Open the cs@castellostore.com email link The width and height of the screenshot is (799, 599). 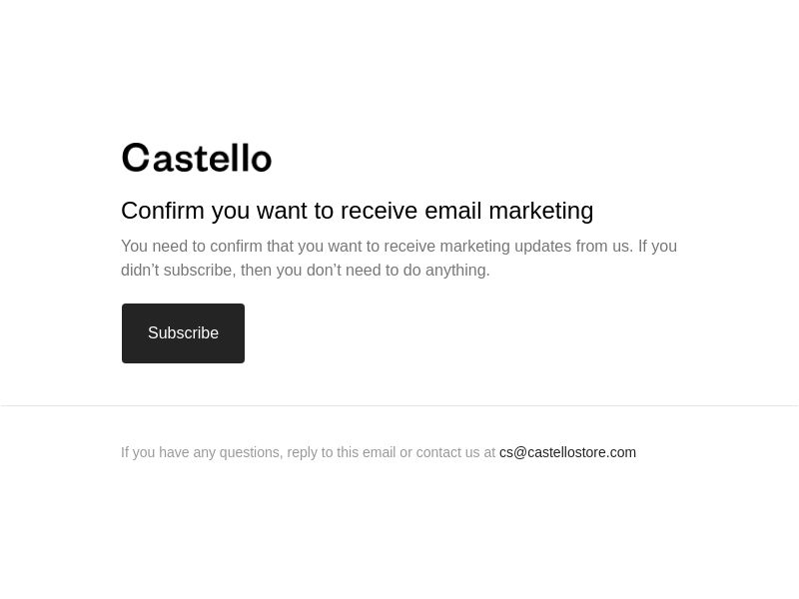(567, 452)
